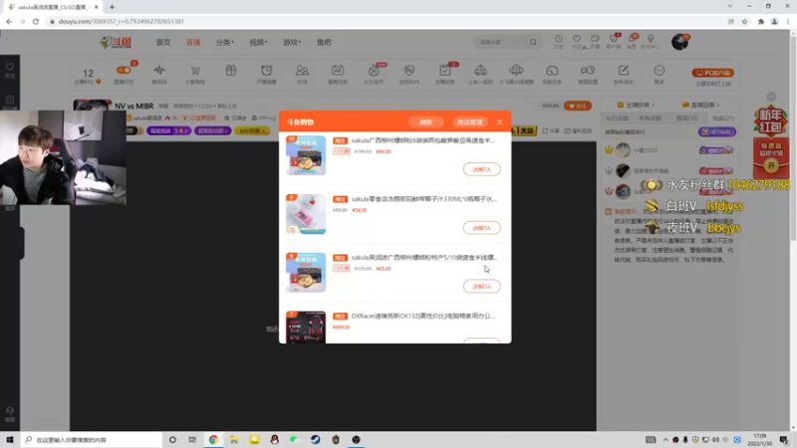Open the 新年红包 banner
Image resolution: width=797 pixels, height=448 pixels.
pos(770,120)
